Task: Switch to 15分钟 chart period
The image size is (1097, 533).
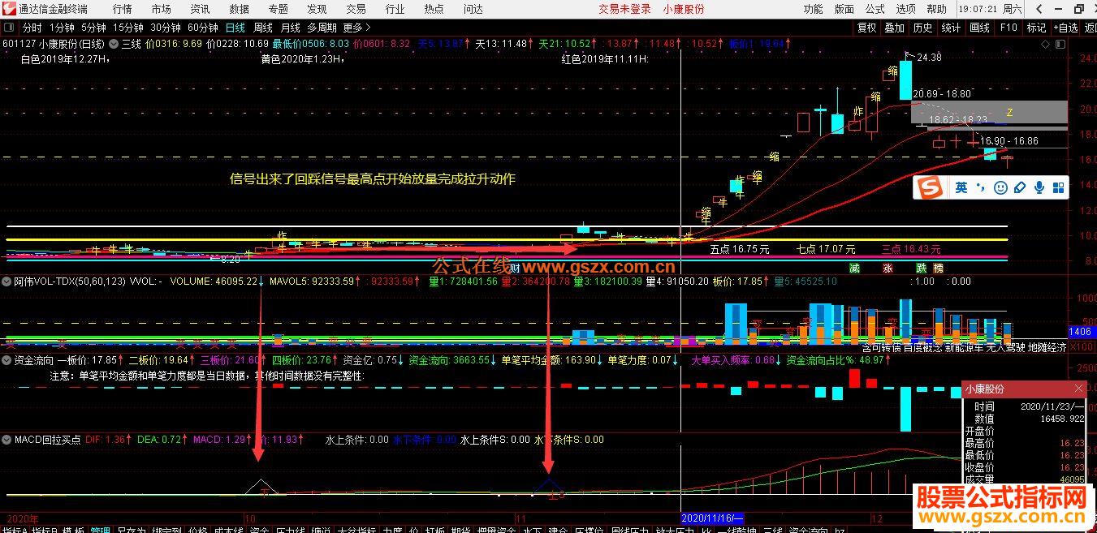Action: (128, 27)
